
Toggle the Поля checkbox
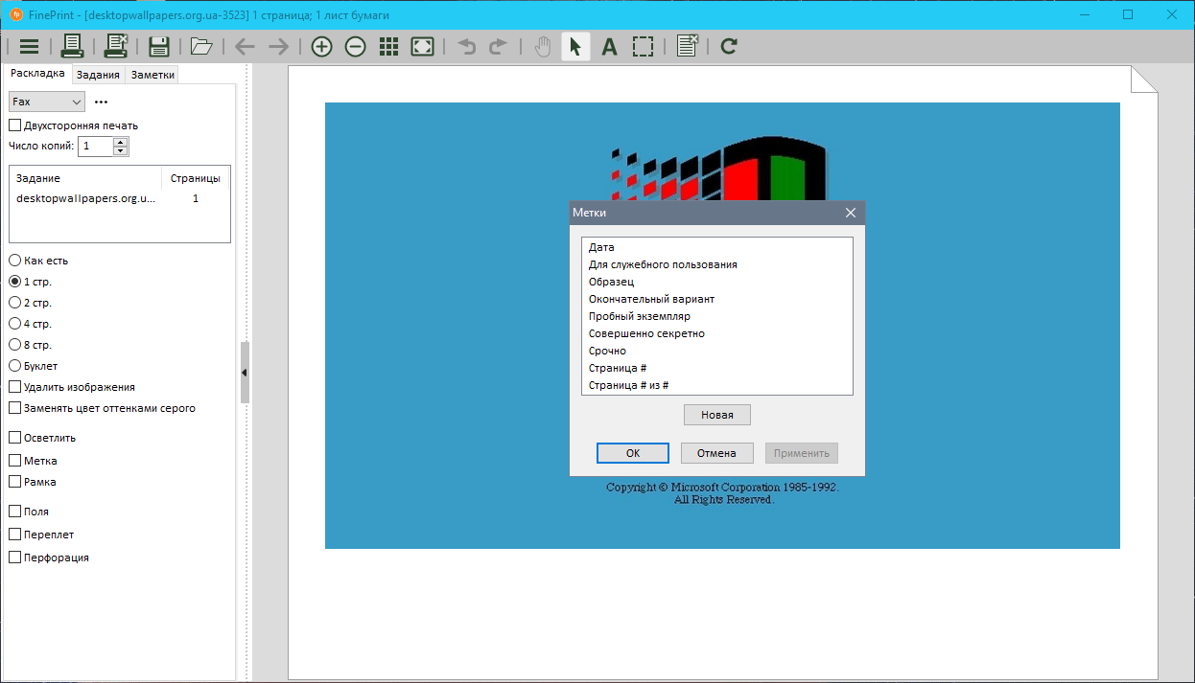point(29,512)
